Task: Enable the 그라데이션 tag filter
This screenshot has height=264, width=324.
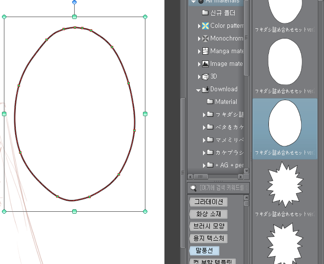Action: click(x=208, y=202)
